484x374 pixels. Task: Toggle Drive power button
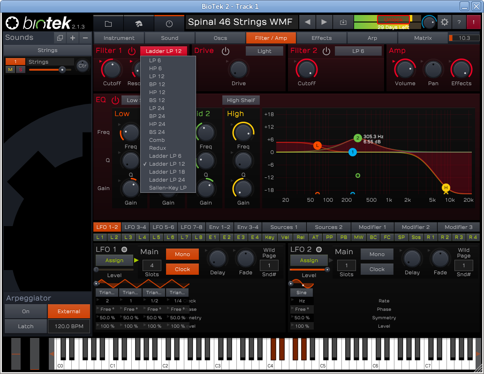226,51
